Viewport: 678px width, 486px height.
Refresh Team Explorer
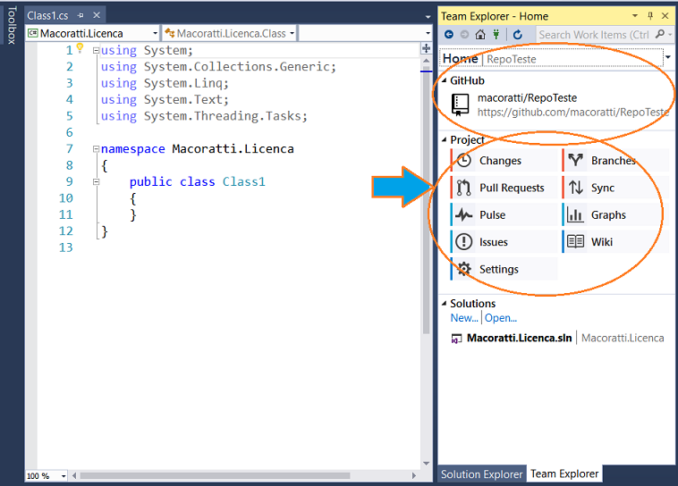(518, 34)
